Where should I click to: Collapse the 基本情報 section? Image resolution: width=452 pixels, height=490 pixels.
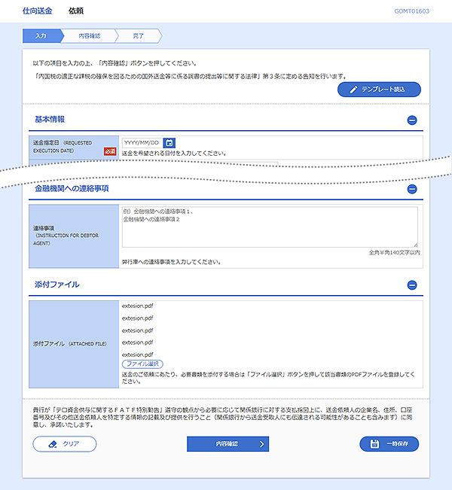pos(412,120)
